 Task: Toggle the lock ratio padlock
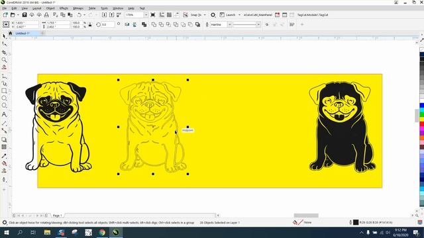click(90, 24)
